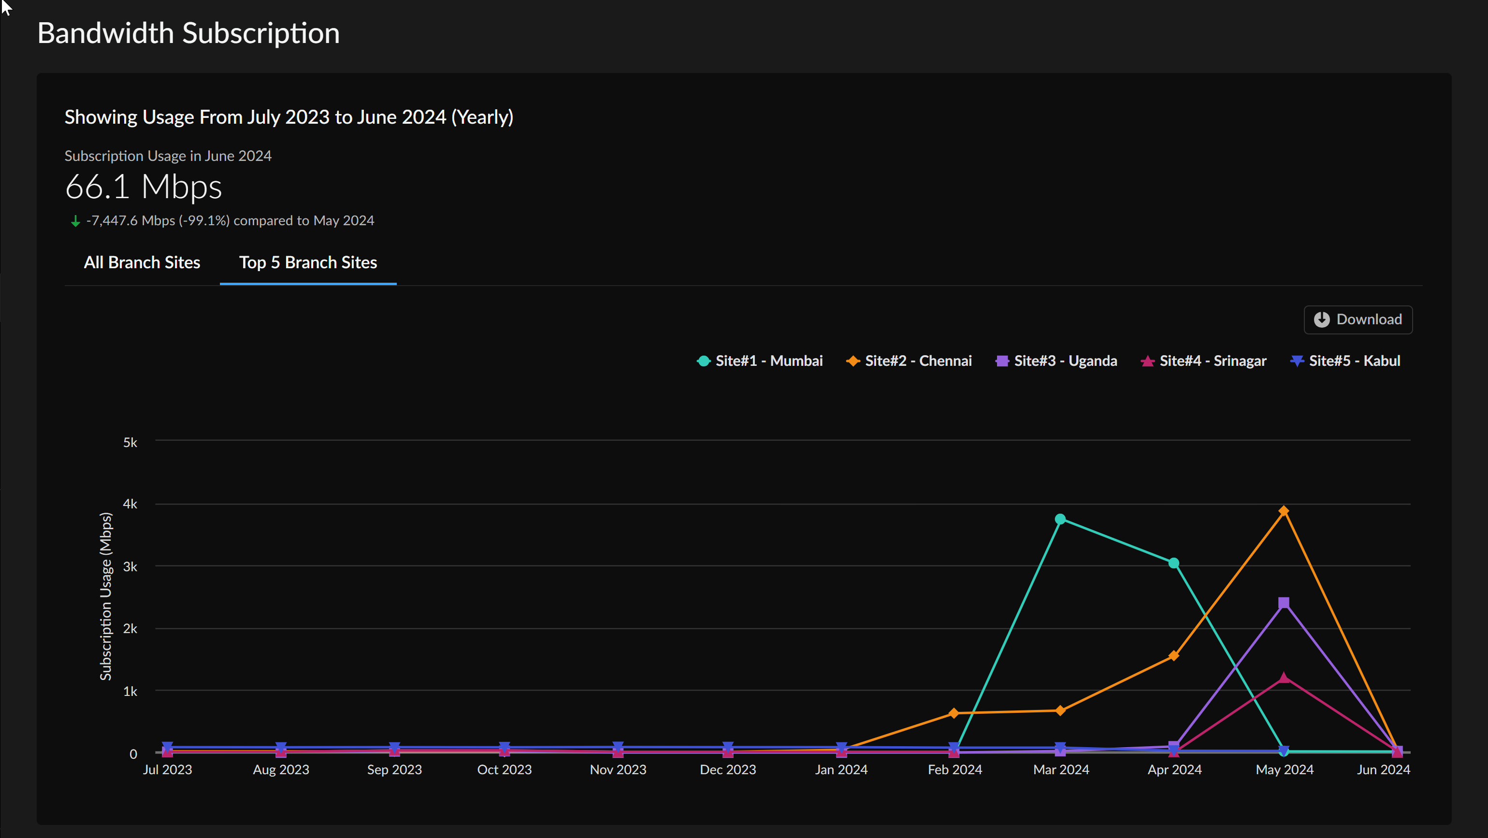Hide Site#3 - Uganda series via legend
This screenshot has width=1488, height=838.
coord(1065,361)
